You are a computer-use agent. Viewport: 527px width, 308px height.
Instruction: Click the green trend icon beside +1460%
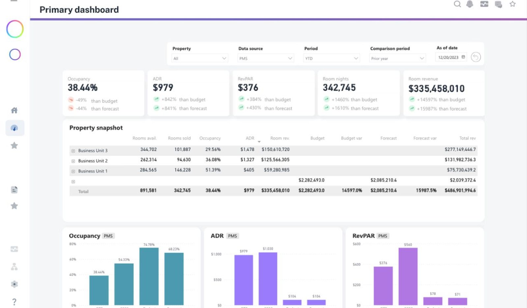[x=326, y=99]
